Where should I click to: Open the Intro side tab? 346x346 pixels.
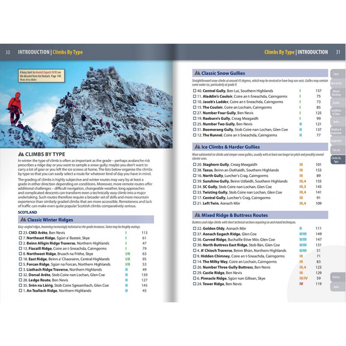[336, 74]
